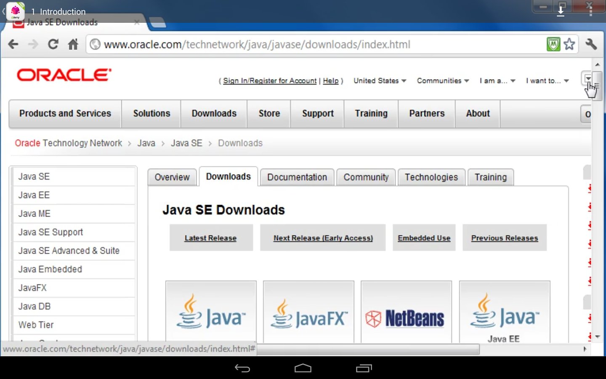Image resolution: width=606 pixels, height=379 pixels.
Task: Jump to Latest Release
Action: coord(210,238)
